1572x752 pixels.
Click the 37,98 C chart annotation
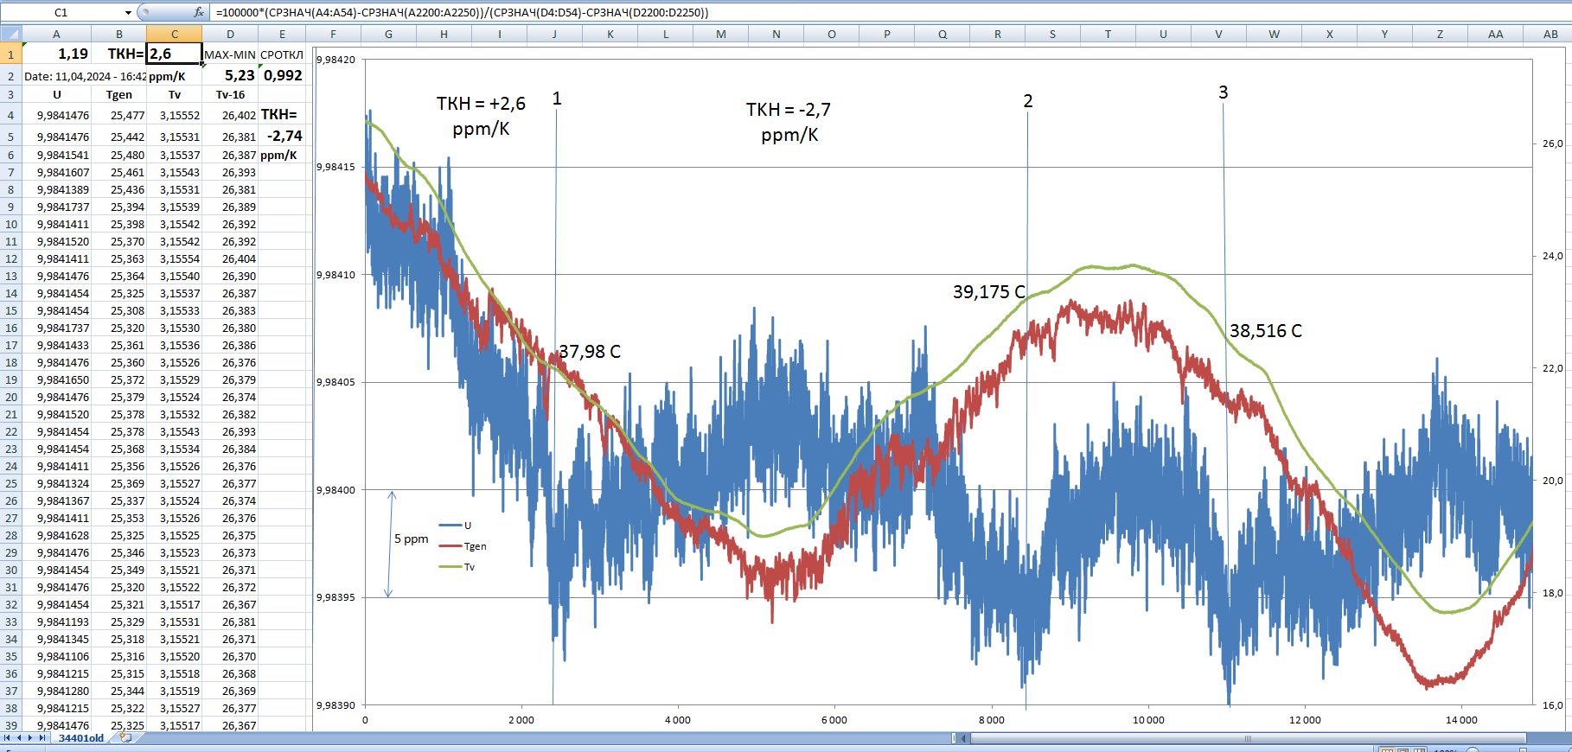tap(590, 352)
